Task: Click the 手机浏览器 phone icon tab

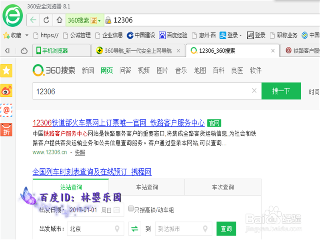Action: click(x=38, y=50)
